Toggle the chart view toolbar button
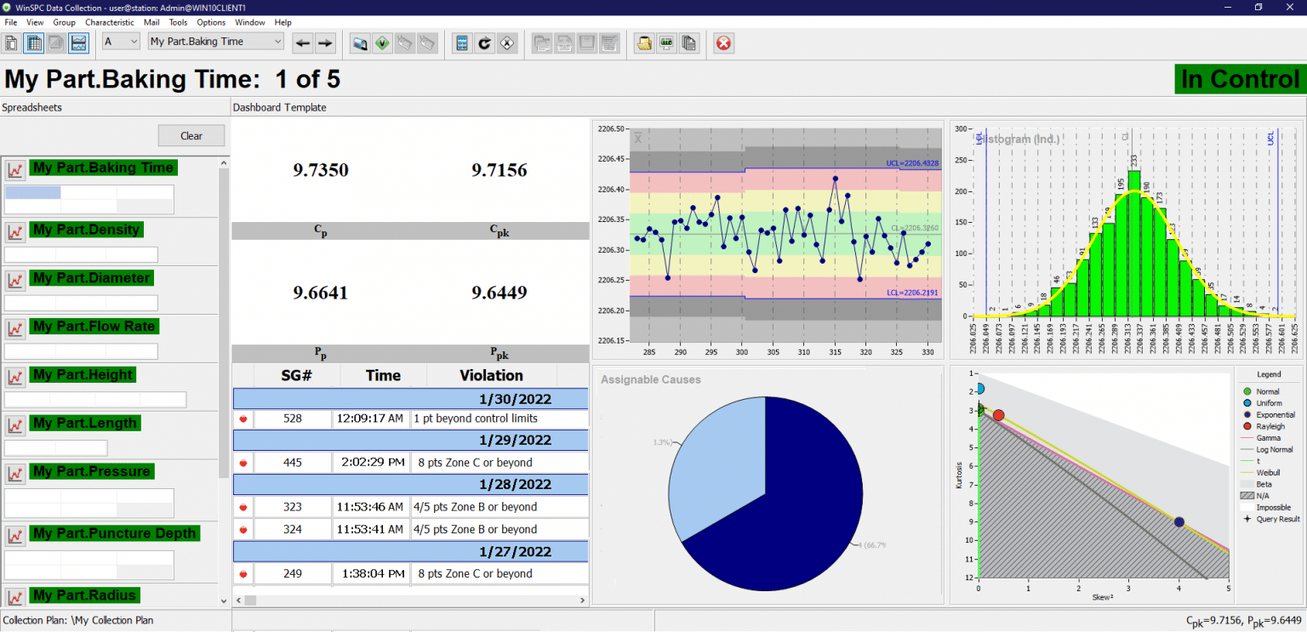 78,43
